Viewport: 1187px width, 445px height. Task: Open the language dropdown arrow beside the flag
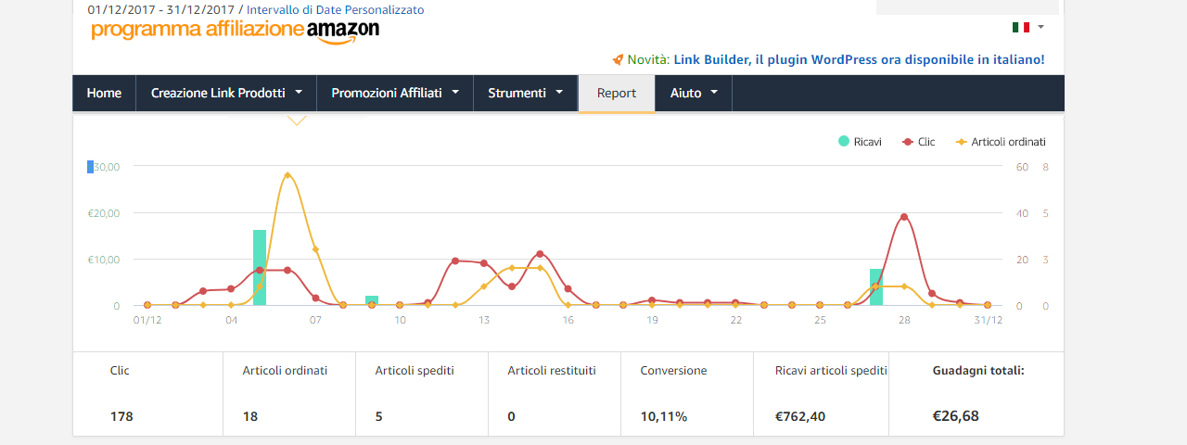(x=1041, y=27)
